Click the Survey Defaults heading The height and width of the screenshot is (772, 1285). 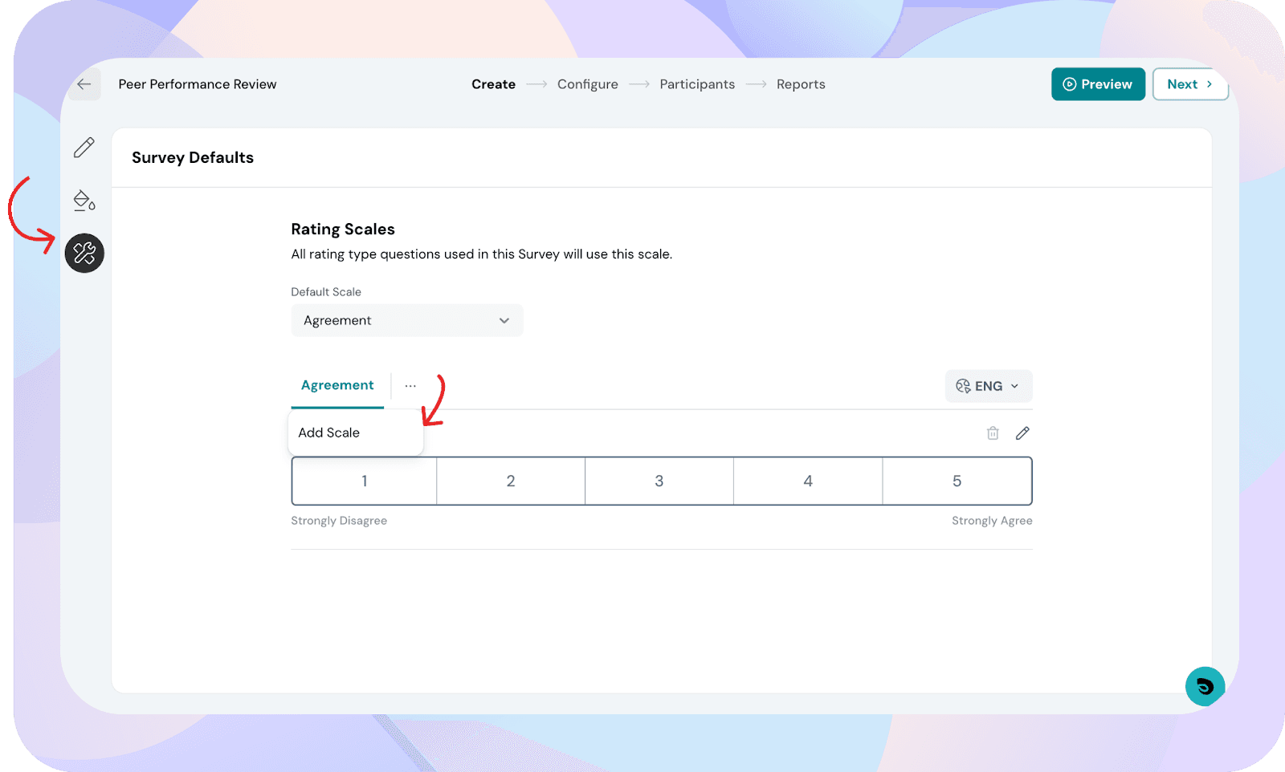click(x=193, y=157)
